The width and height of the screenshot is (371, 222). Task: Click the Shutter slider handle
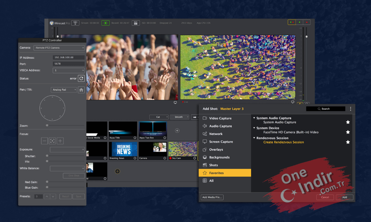tap(47, 156)
